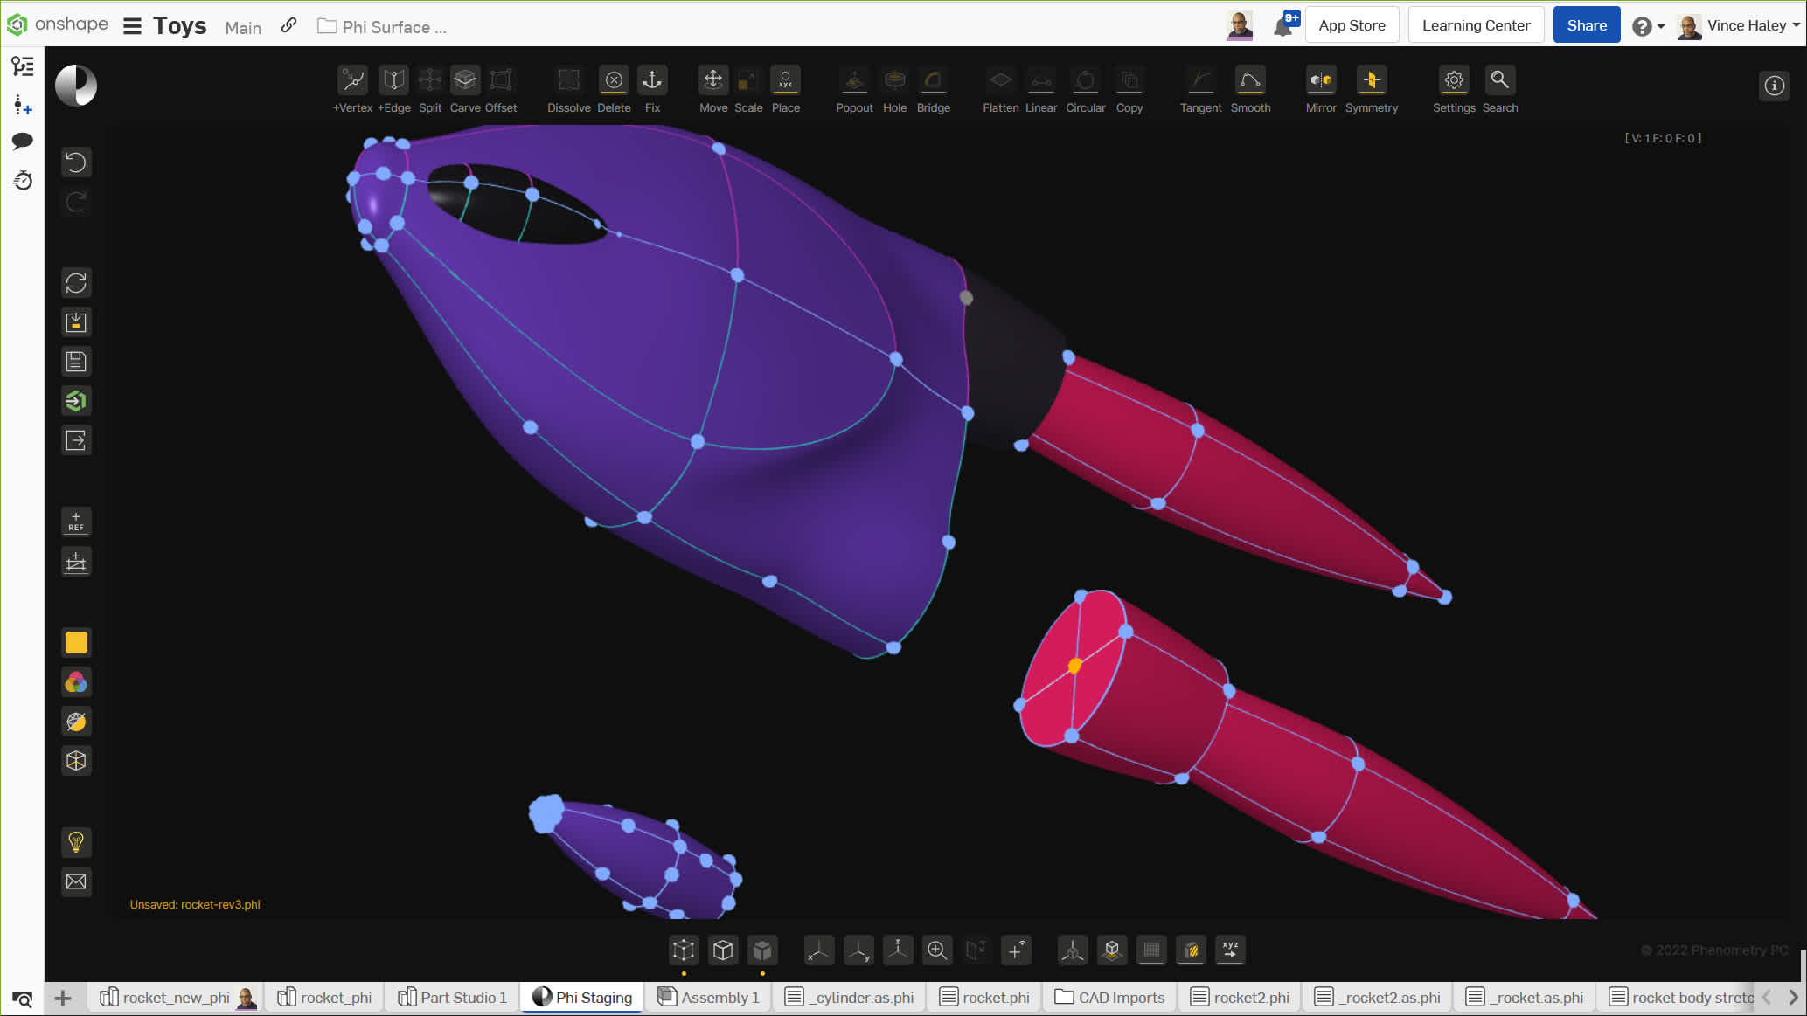Open the Learning Center link
This screenshot has width=1807, height=1016.
click(x=1475, y=25)
